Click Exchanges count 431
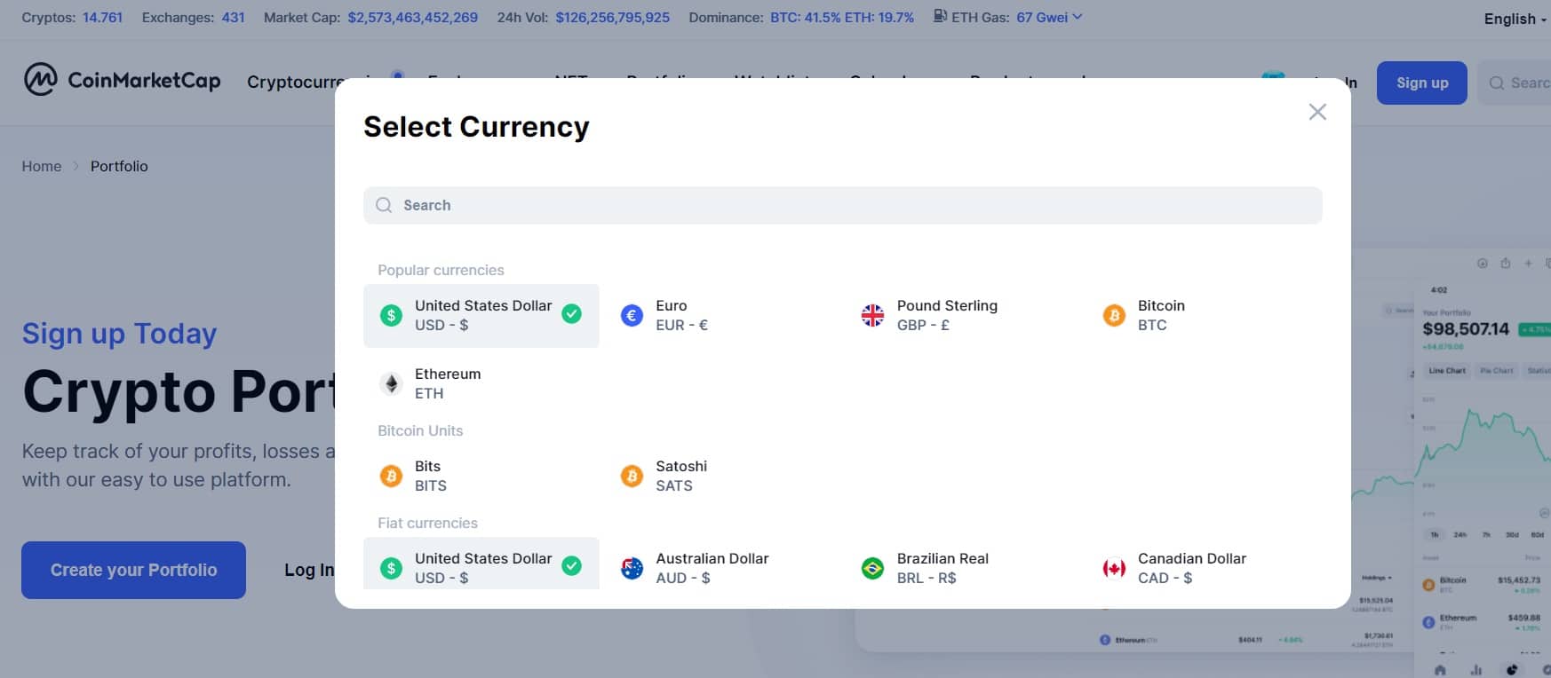Screen dimensions: 1551x678 233,17
